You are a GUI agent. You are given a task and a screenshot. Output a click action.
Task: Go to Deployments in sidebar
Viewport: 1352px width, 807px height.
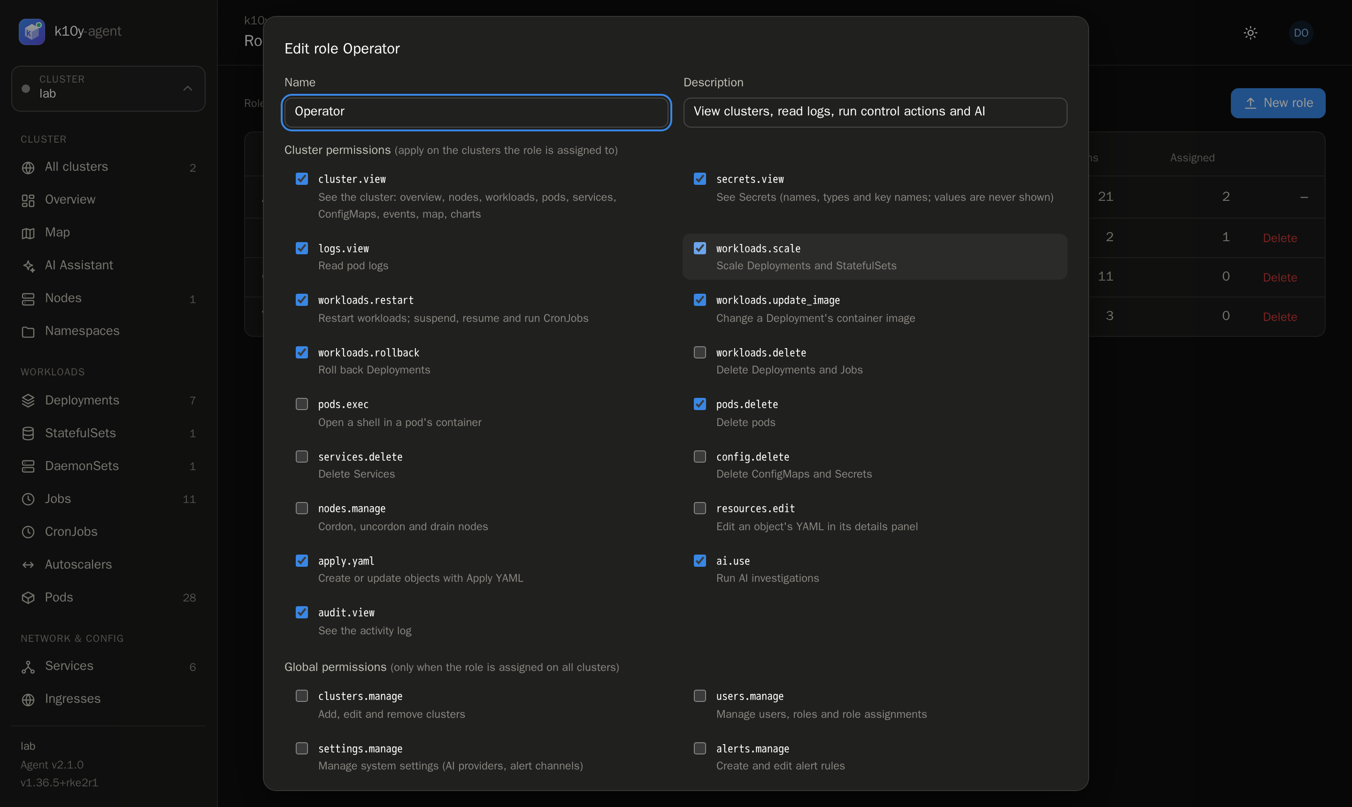click(108, 400)
